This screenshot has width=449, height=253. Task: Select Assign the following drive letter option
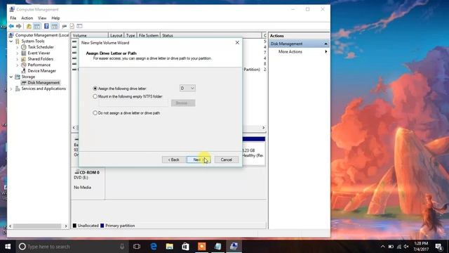95,89
